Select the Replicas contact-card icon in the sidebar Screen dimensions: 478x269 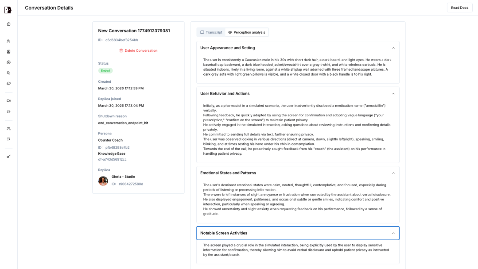tap(8, 51)
